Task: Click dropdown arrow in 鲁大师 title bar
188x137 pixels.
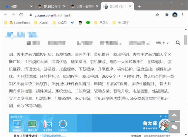Action: pos(161,116)
